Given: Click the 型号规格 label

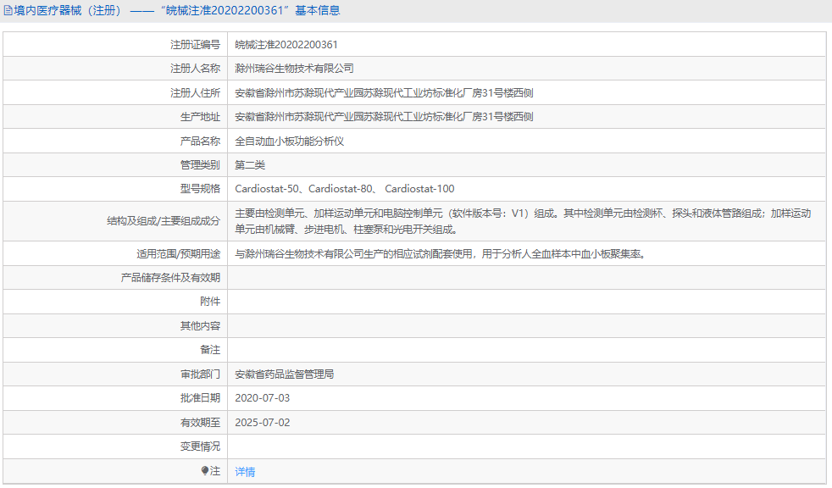Looking at the screenshot, I should 200,189.
